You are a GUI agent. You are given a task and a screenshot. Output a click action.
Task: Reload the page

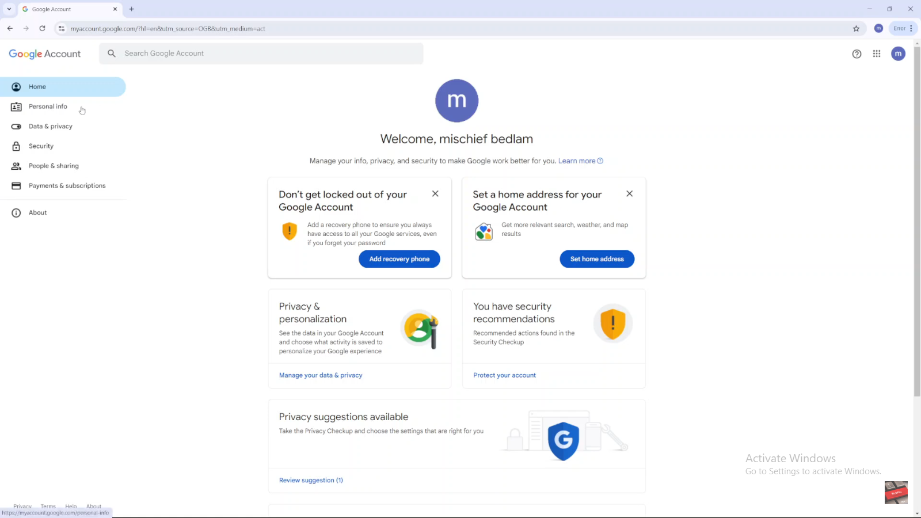[x=42, y=28]
